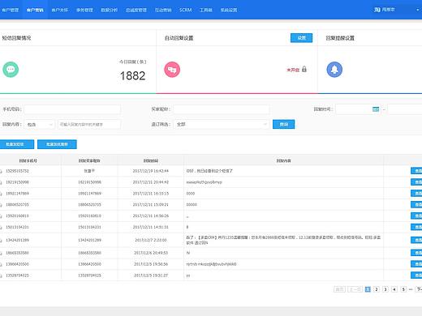This screenshot has height=316, width=422.
Task: Go to page 2 of the results
Action: coord(377,289)
